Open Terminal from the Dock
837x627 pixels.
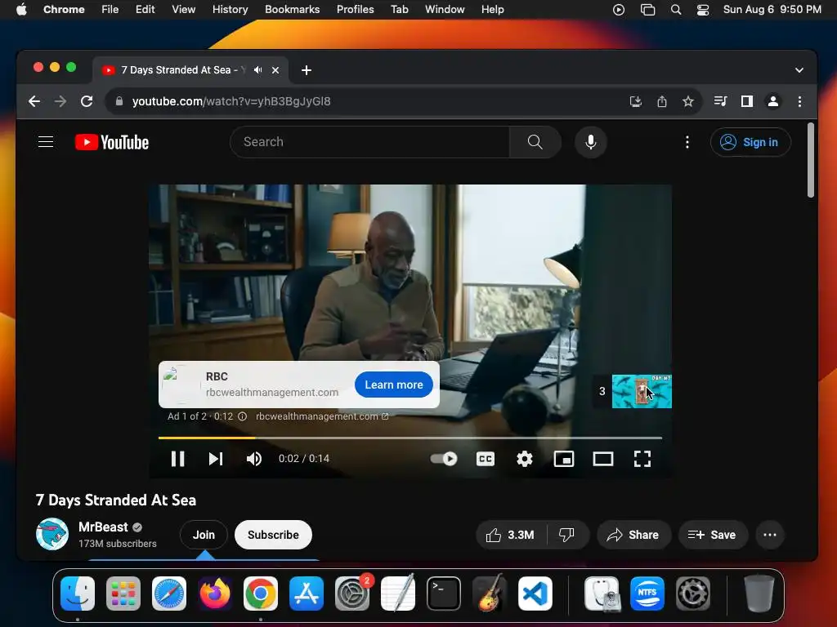point(444,594)
